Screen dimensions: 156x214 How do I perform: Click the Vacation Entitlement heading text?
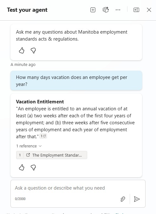point(40,102)
